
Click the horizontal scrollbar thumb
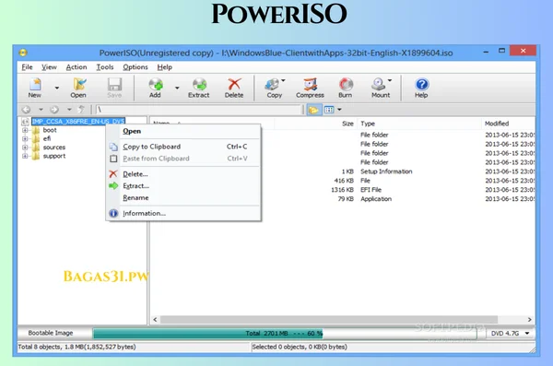coord(329,319)
